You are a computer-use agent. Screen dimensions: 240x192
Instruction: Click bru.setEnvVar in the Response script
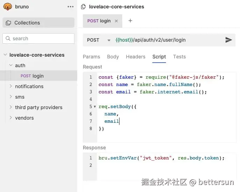[117, 158]
